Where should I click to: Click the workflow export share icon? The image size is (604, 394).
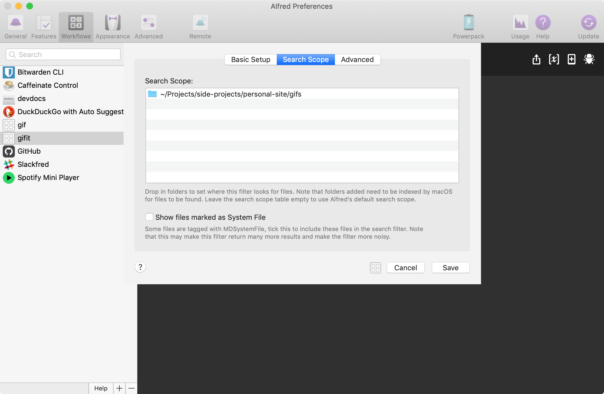(536, 59)
